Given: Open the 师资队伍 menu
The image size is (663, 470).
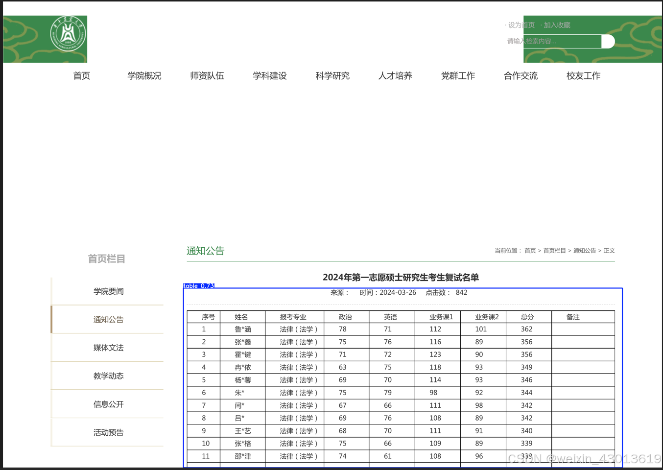Looking at the screenshot, I should 207,76.
